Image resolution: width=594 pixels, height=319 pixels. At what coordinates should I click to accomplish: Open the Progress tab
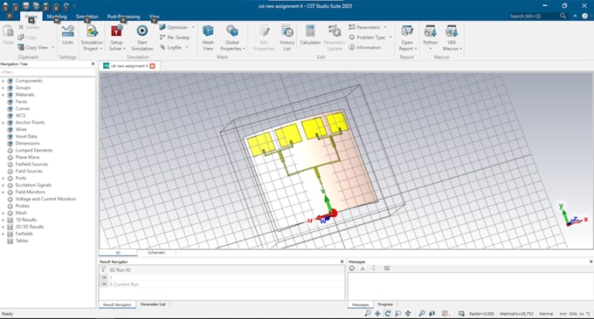pyautogui.click(x=385, y=304)
